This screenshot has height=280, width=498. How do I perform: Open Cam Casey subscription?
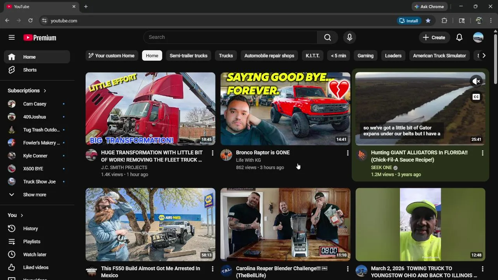pyautogui.click(x=37, y=104)
